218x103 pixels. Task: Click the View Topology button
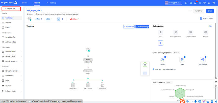pos(142,27)
